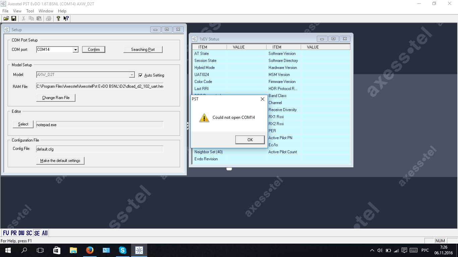
Task: Click the first ITEM column header
Action: [x=210, y=47]
